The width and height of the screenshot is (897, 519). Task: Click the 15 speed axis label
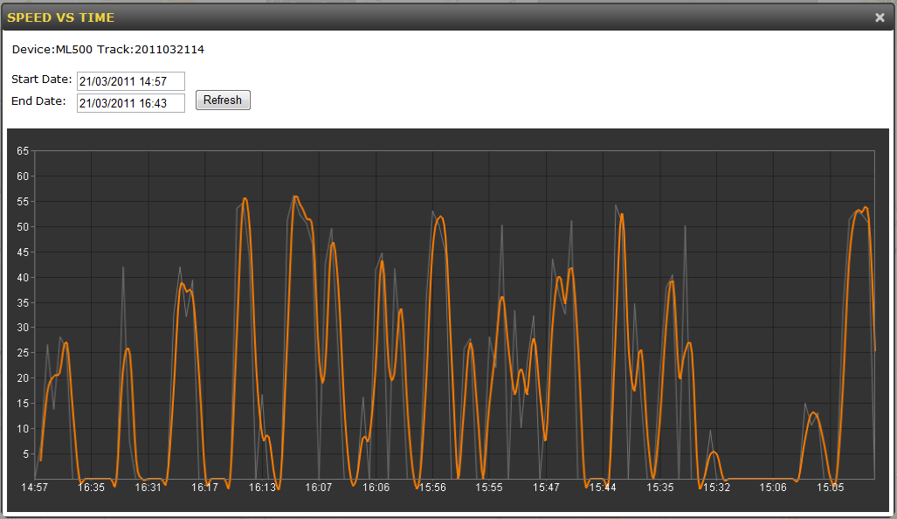pos(23,404)
